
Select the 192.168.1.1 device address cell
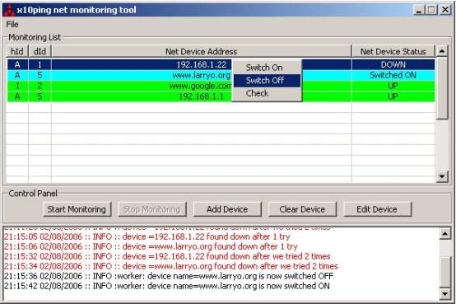click(x=201, y=96)
